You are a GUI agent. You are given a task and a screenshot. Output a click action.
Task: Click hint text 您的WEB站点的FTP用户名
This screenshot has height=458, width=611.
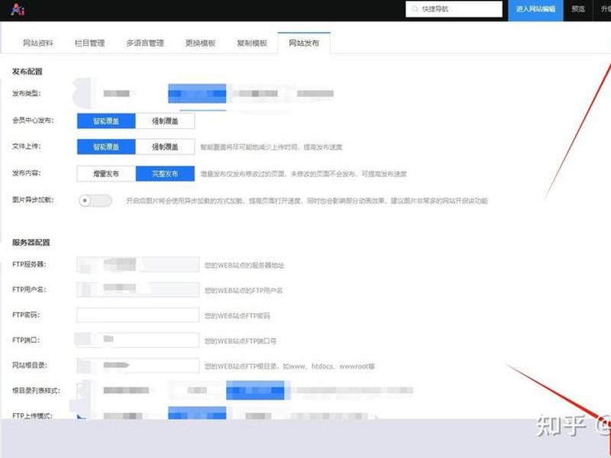[x=244, y=291]
